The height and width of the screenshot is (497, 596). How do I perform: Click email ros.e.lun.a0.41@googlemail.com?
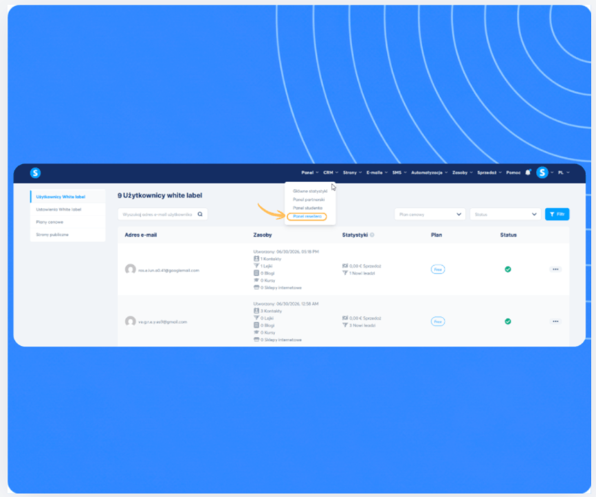coord(169,270)
